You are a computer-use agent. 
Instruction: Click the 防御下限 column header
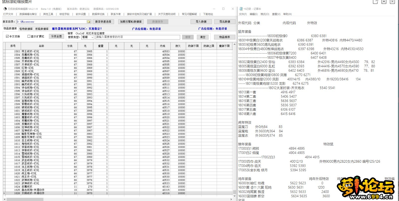(193, 46)
